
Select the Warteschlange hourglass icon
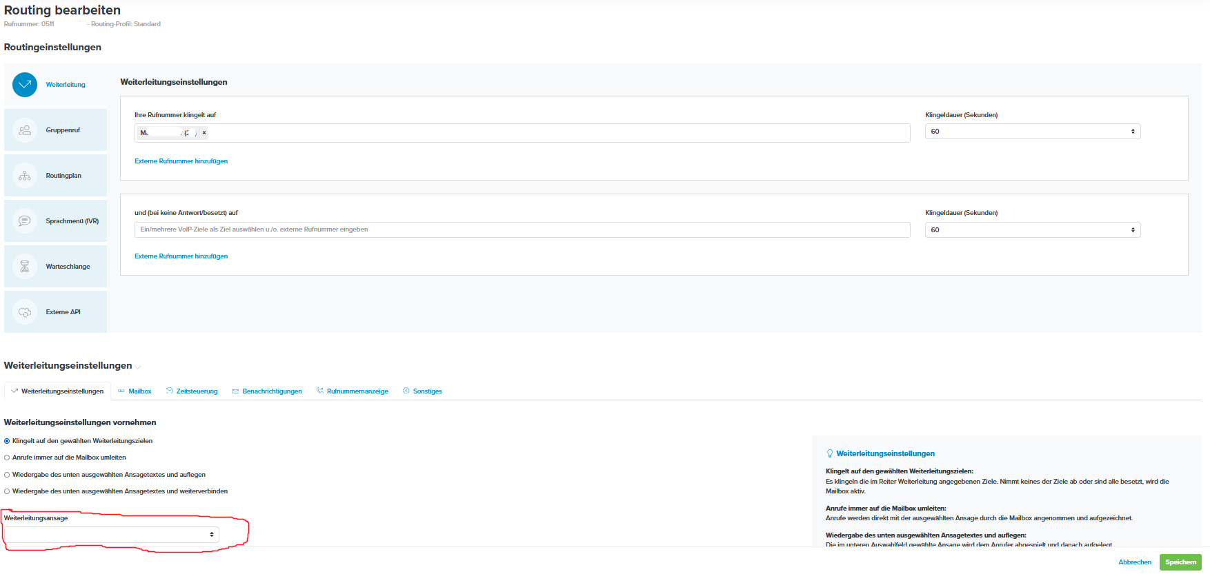[x=25, y=267]
